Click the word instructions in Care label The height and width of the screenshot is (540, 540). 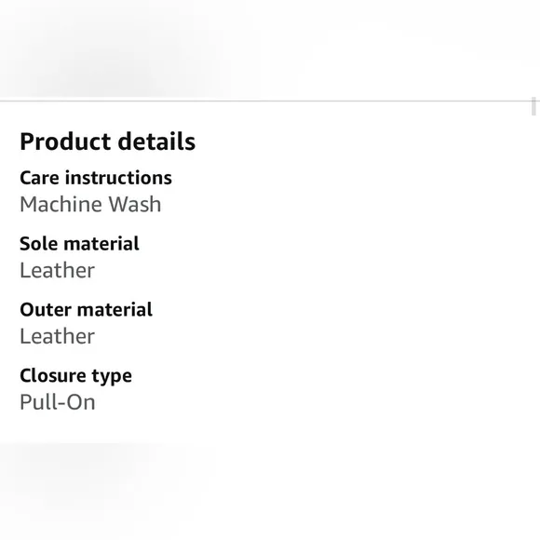coord(118,178)
